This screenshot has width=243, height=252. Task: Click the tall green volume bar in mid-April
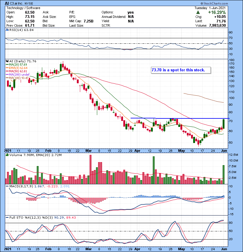(x=154, y=170)
